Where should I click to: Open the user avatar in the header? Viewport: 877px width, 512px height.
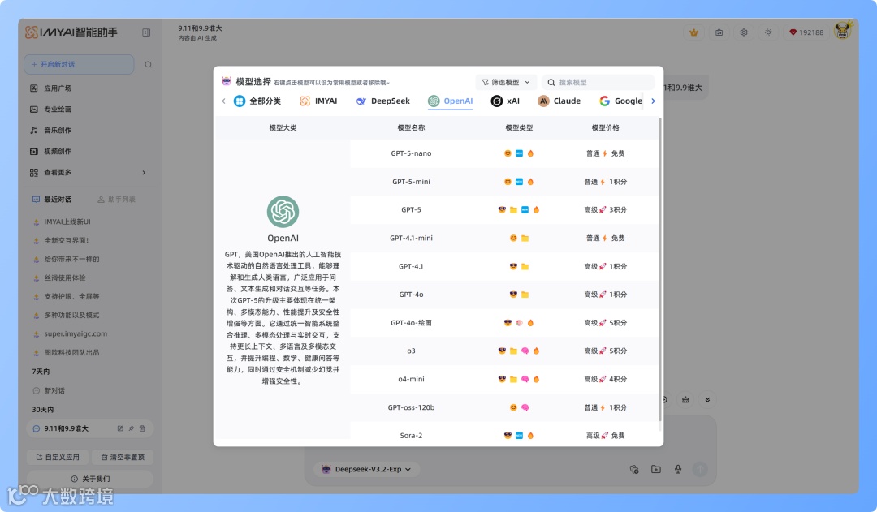843,31
